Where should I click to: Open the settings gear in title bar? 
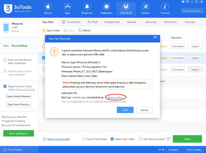click(x=188, y=2)
